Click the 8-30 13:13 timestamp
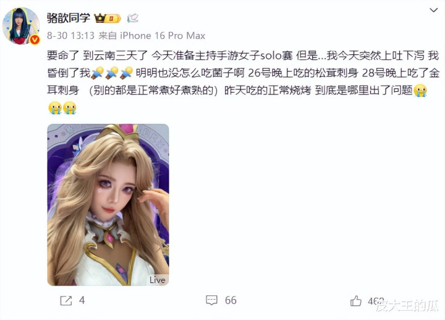Image resolution: width=445 pixels, height=320 pixels. pos(70,36)
